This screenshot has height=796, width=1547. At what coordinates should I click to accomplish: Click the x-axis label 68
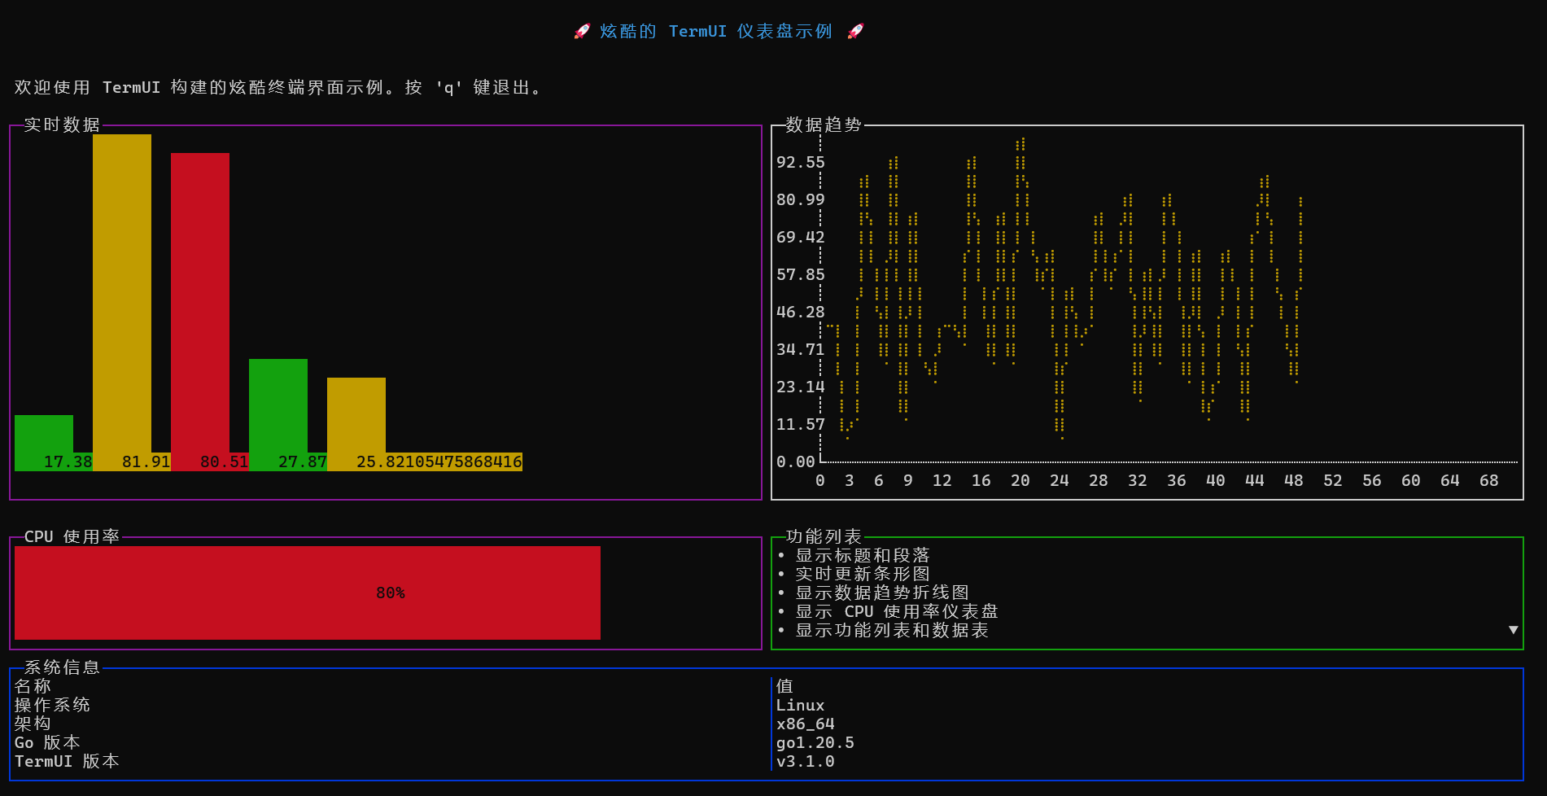click(1488, 480)
